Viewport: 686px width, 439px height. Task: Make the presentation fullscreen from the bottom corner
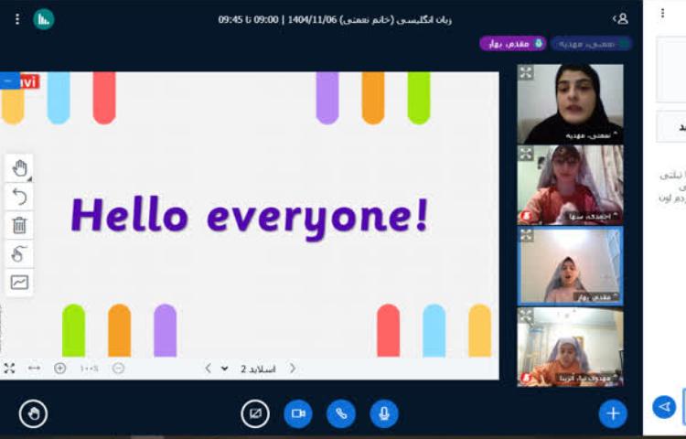pyautogui.click(x=9, y=368)
